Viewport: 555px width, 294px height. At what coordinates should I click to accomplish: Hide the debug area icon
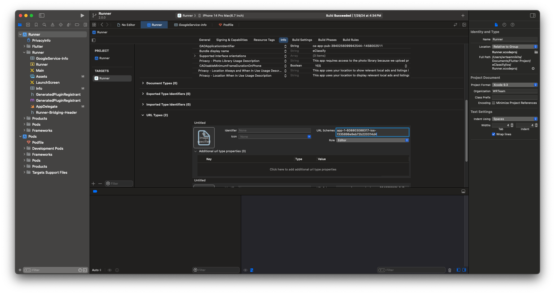click(463, 191)
